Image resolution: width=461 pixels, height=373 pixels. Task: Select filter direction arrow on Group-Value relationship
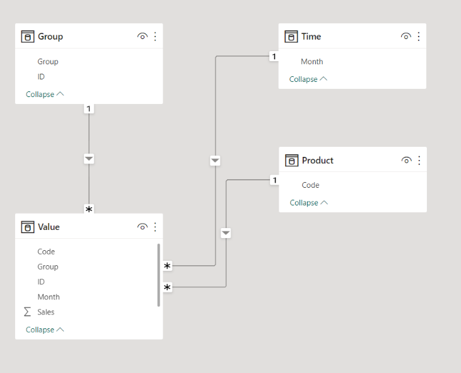pyautogui.click(x=89, y=159)
